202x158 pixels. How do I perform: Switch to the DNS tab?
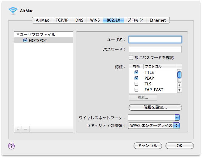tap(79, 20)
